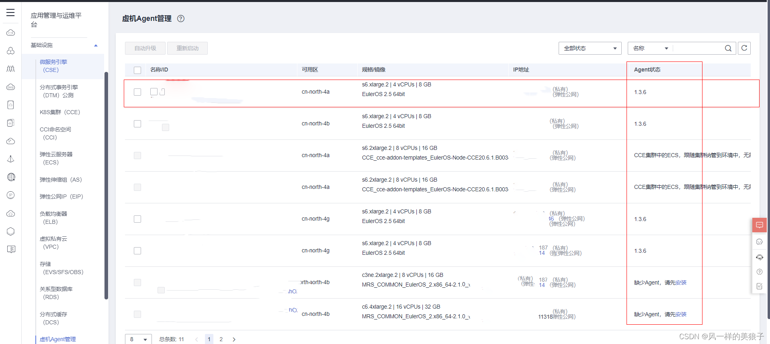770x344 pixels.
Task: Click the help question mark next to 虚机Agent管理
Action: click(x=181, y=18)
